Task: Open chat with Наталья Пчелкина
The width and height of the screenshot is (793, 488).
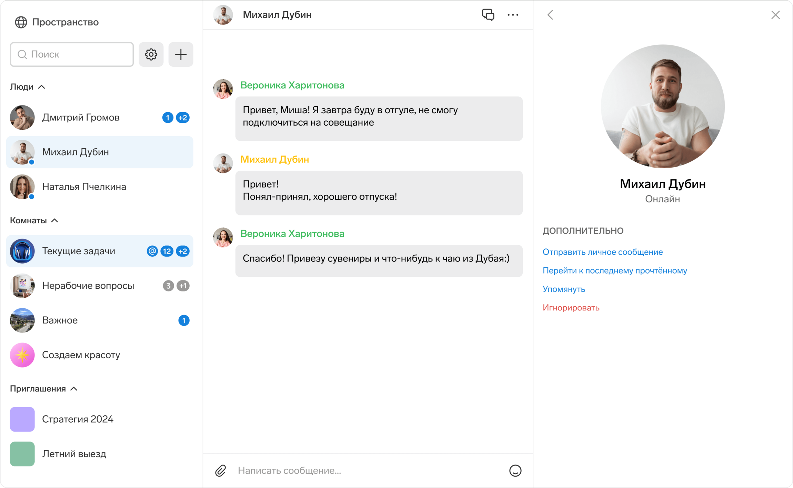Action: pos(100,187)
